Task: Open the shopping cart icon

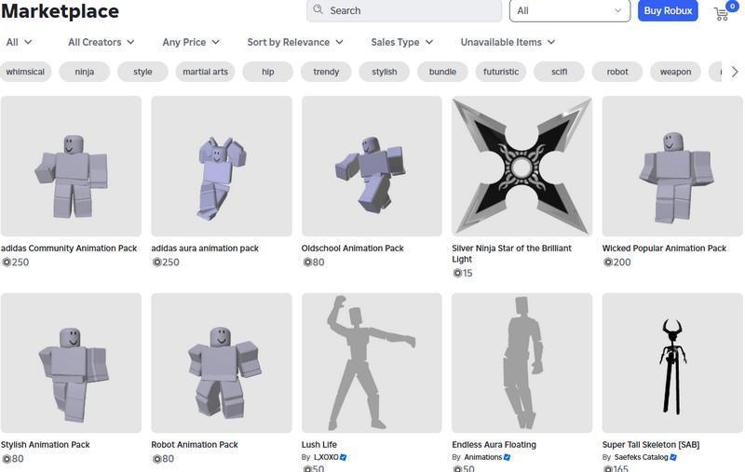Action: (722, 13)
